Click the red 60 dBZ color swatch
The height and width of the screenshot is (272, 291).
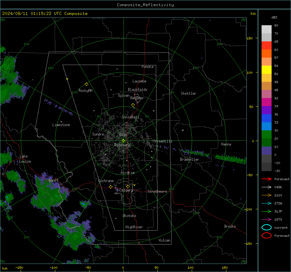click(x=266, y=46)
